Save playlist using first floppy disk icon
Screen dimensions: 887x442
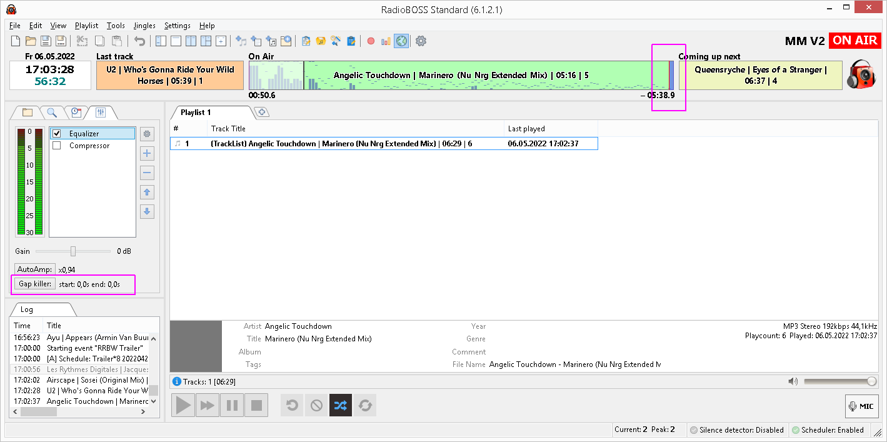coord(46,41)
